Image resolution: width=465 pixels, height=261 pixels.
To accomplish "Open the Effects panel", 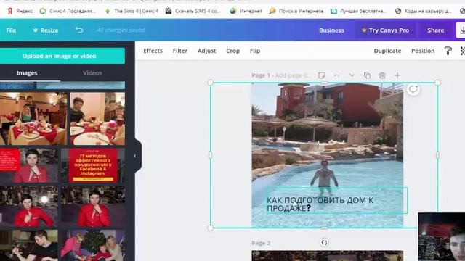I will pos(153,51).
